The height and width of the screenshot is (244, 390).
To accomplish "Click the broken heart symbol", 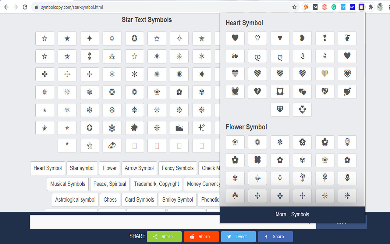I will [x=257, y=92].
